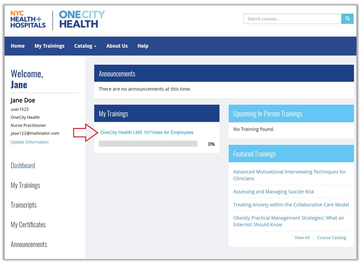Click View All featured trainings link
This screenshot has height=263, width=361.
pyautogui.click(x=302, y=238)
